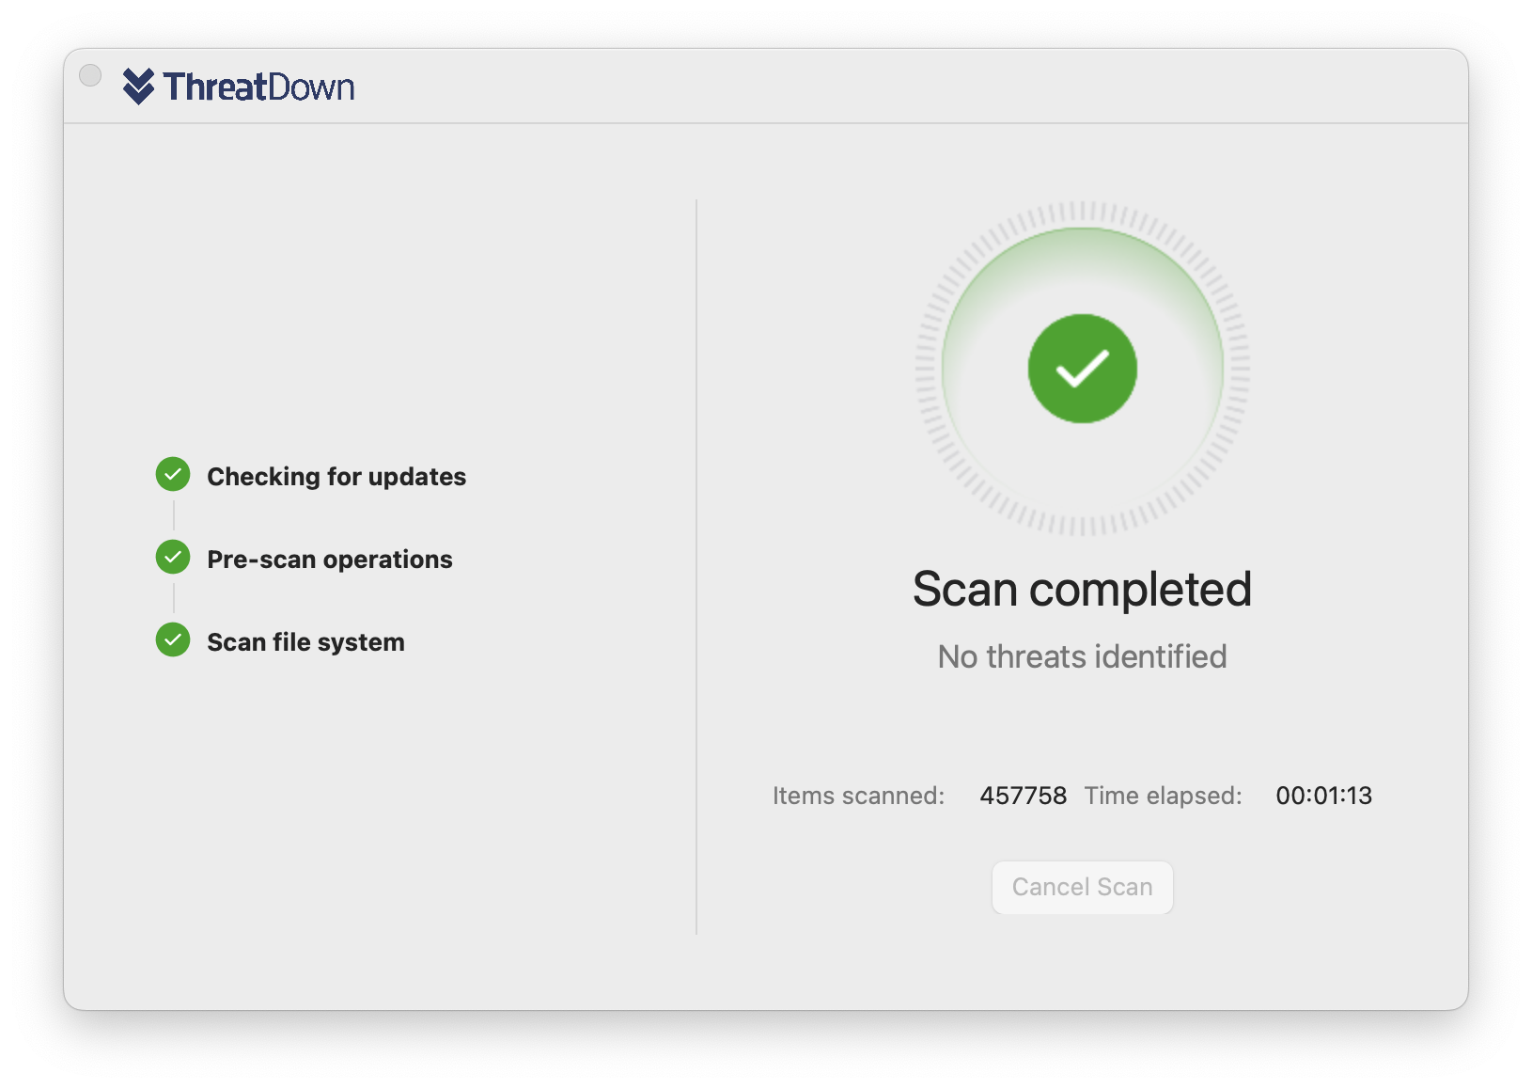Click the green checkmark beside Pre-scan operations
This screenshot has width=1532, height=1089.
click(x=173, y=558)
